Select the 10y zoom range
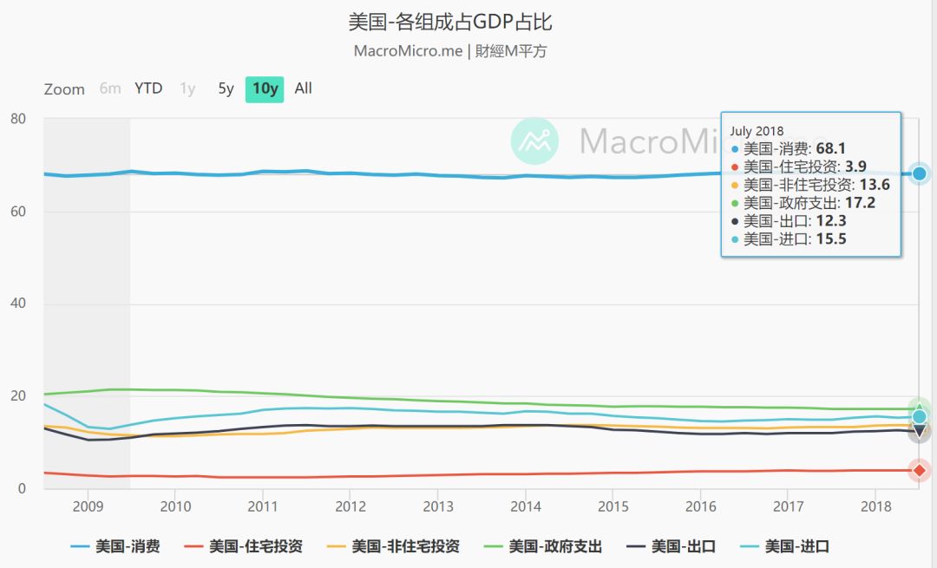Screen dimensions: 937x568 [265, 88]
